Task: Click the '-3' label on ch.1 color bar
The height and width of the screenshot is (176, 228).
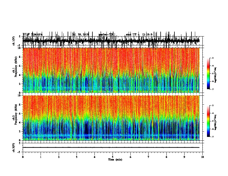Action: click(212, 58)
